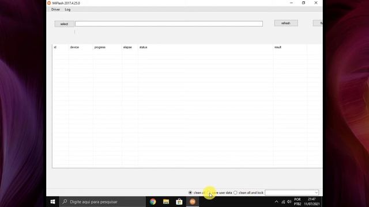The image size is (369, 207).
Task: Open the clock and date flyout
Action: pyautogui.click(x=311, y=202)
